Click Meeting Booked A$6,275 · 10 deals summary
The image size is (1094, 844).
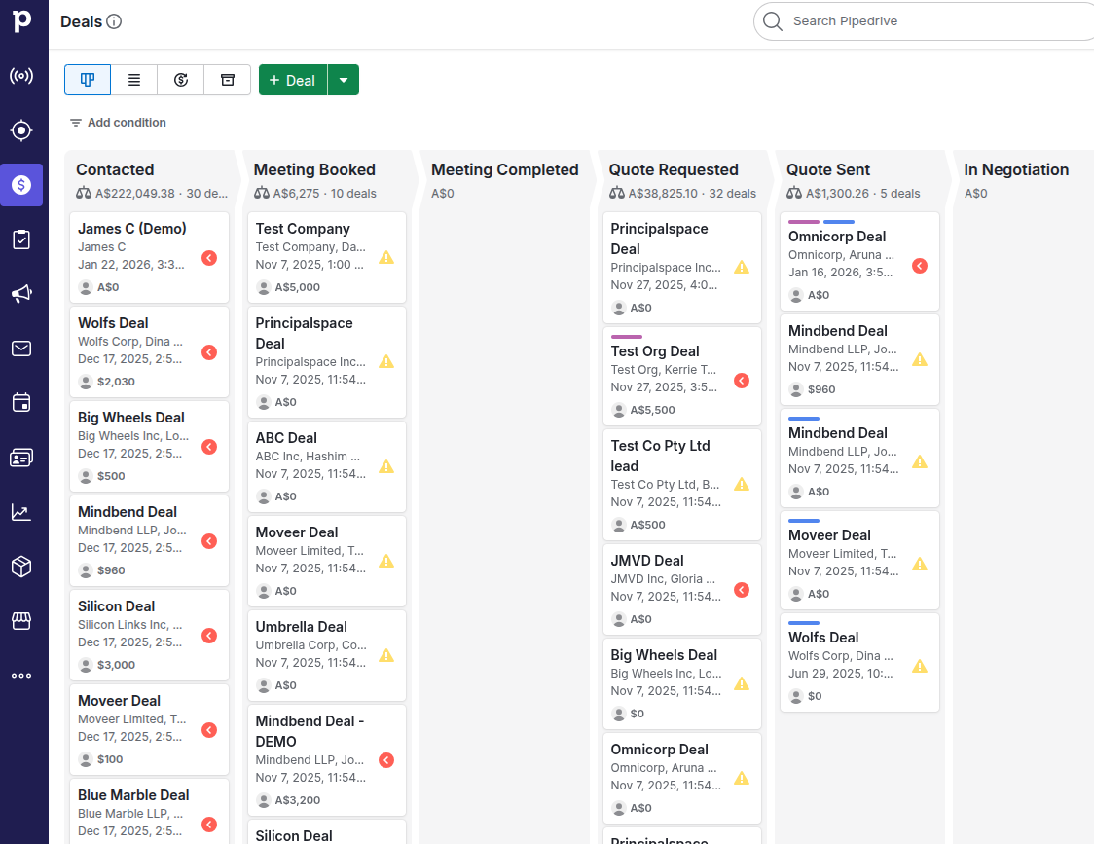(x=314, y=194)
